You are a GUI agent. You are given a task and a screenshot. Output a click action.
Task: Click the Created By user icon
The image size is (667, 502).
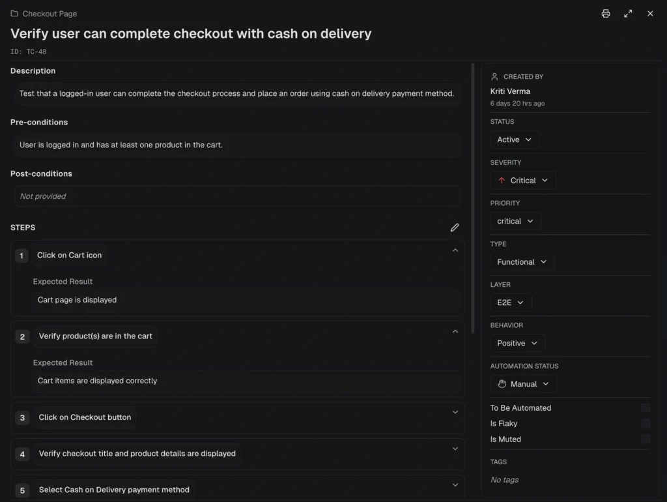[494, 77]
